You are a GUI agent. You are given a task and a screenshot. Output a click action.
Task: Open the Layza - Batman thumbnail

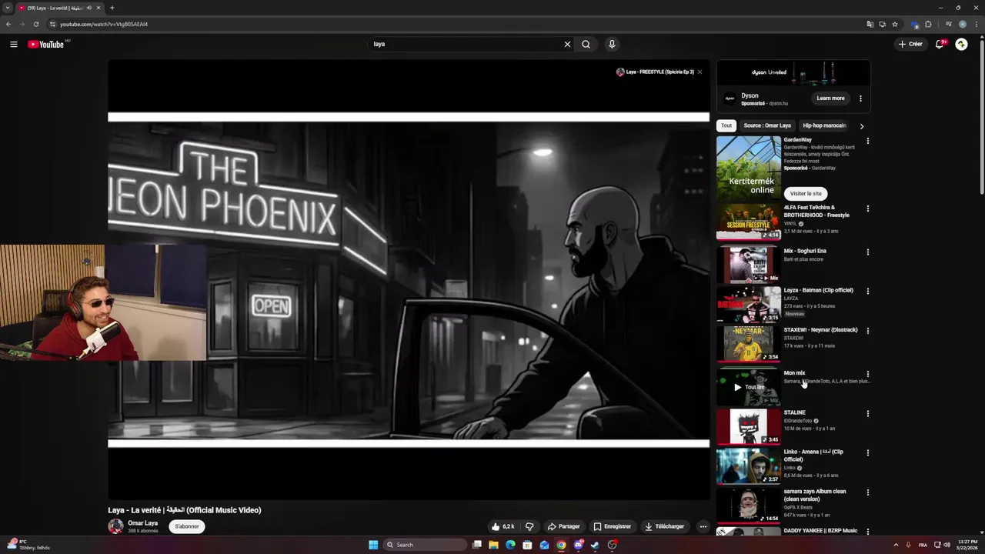pyautogui.click(x=749, y=305)
